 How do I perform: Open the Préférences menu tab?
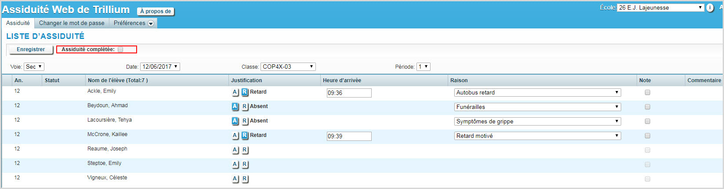(133, 23)
